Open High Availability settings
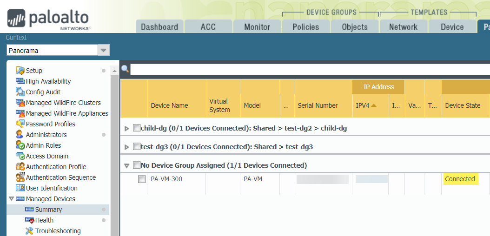Screen dimensions: 490x236 coord(48,81)
